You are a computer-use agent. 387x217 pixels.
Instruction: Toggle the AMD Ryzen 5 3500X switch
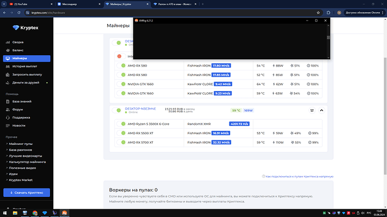click(x=121, y=124)
